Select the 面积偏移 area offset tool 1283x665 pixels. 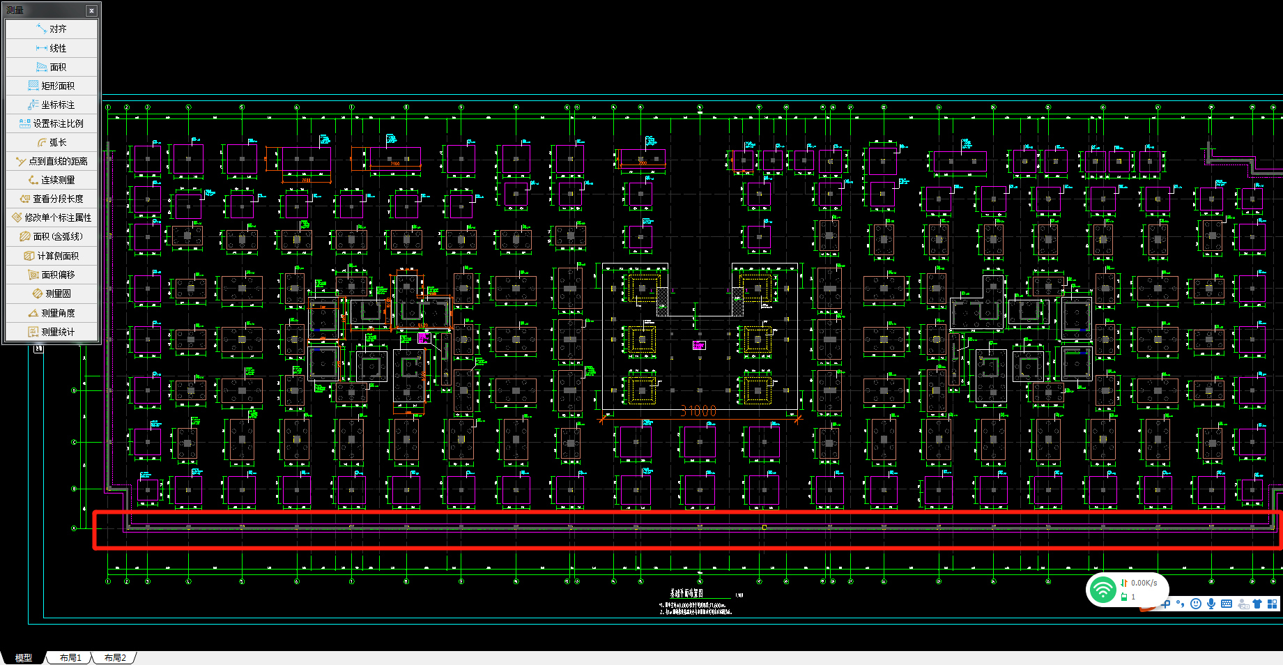pyautogui.click(x=52, y=275)
